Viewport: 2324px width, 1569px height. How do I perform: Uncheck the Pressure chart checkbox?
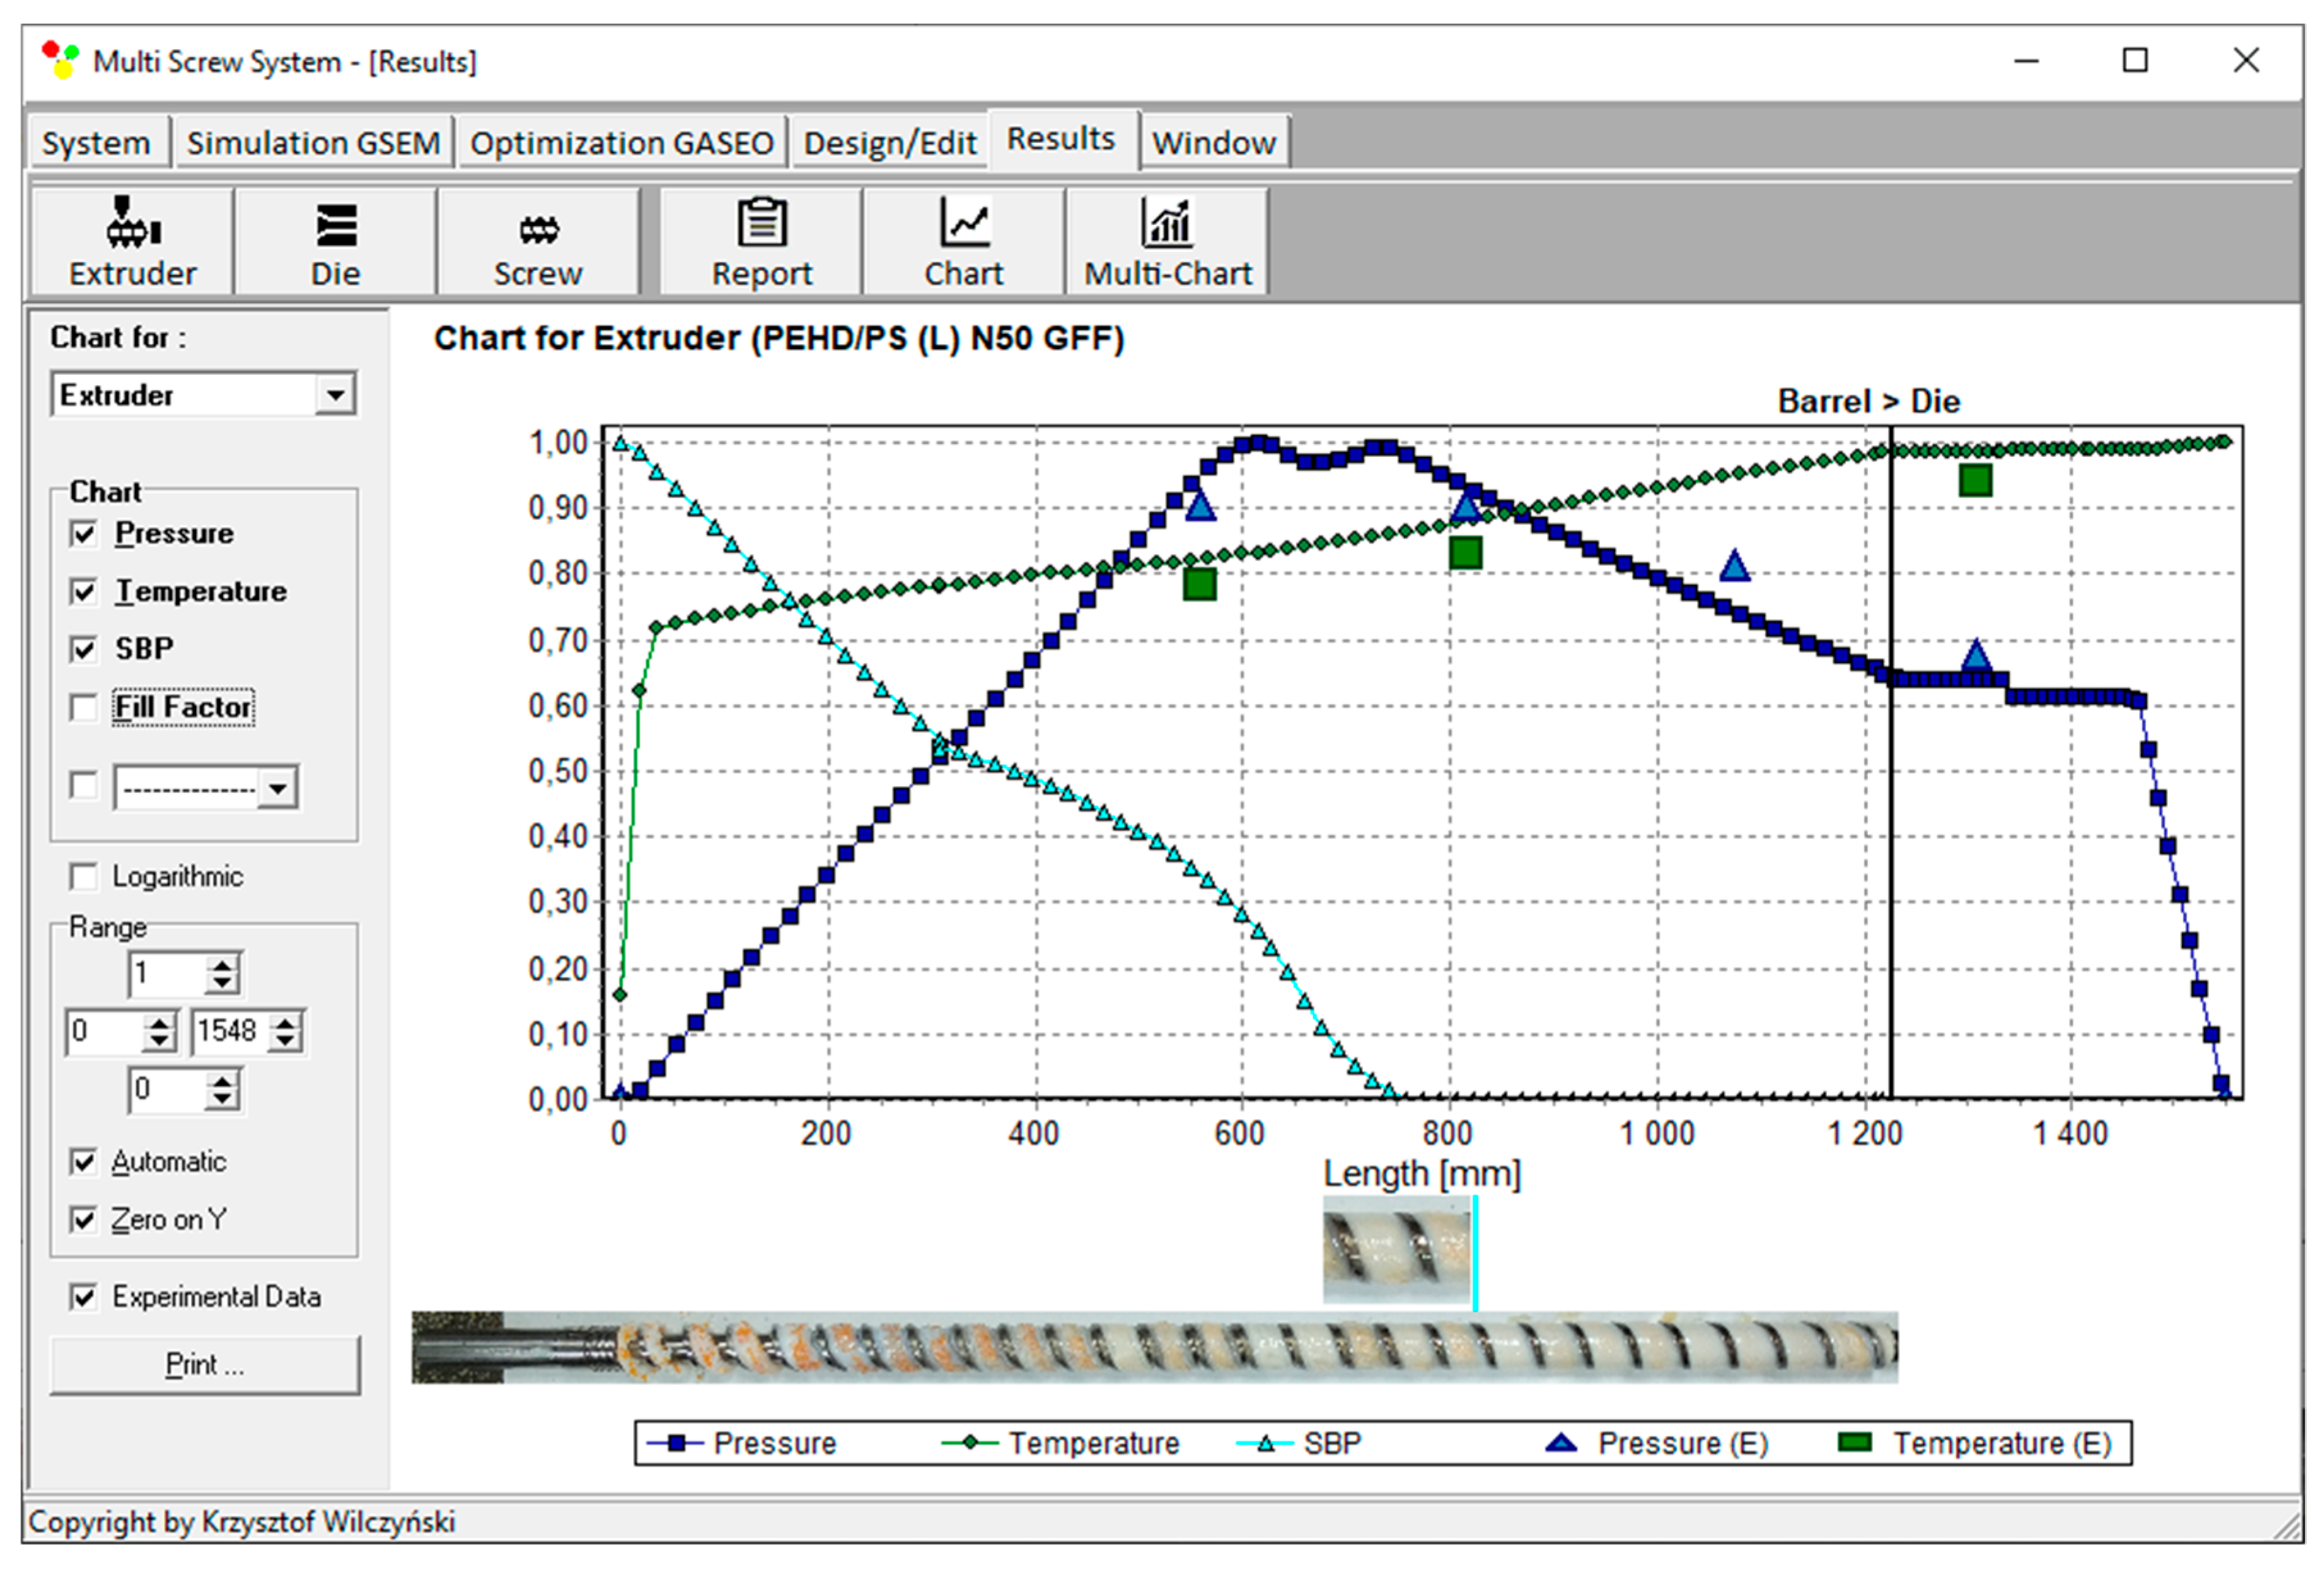[x=84, y=534]
